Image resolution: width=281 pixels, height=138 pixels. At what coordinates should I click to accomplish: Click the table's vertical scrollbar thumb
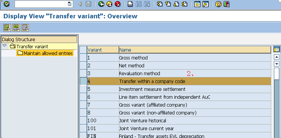pyautogui.click(x=277, y=74)
